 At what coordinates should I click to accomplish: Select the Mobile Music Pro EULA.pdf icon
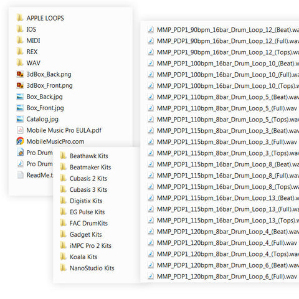(20, 130)
